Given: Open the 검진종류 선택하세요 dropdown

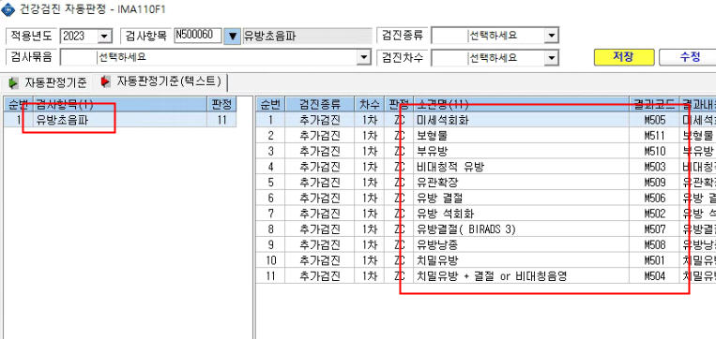Looking at the screenshot, I should (552, 36).
